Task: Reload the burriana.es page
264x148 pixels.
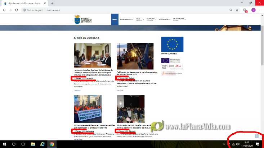Action: point(17,10)
